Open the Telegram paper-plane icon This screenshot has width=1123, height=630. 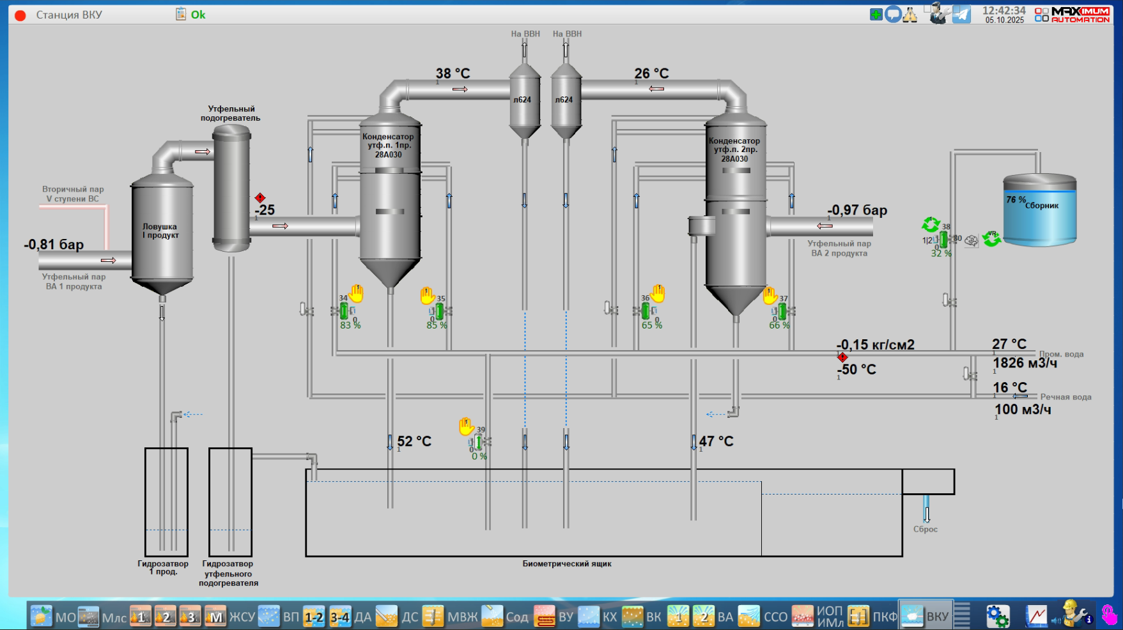click(x=961, y=14)
